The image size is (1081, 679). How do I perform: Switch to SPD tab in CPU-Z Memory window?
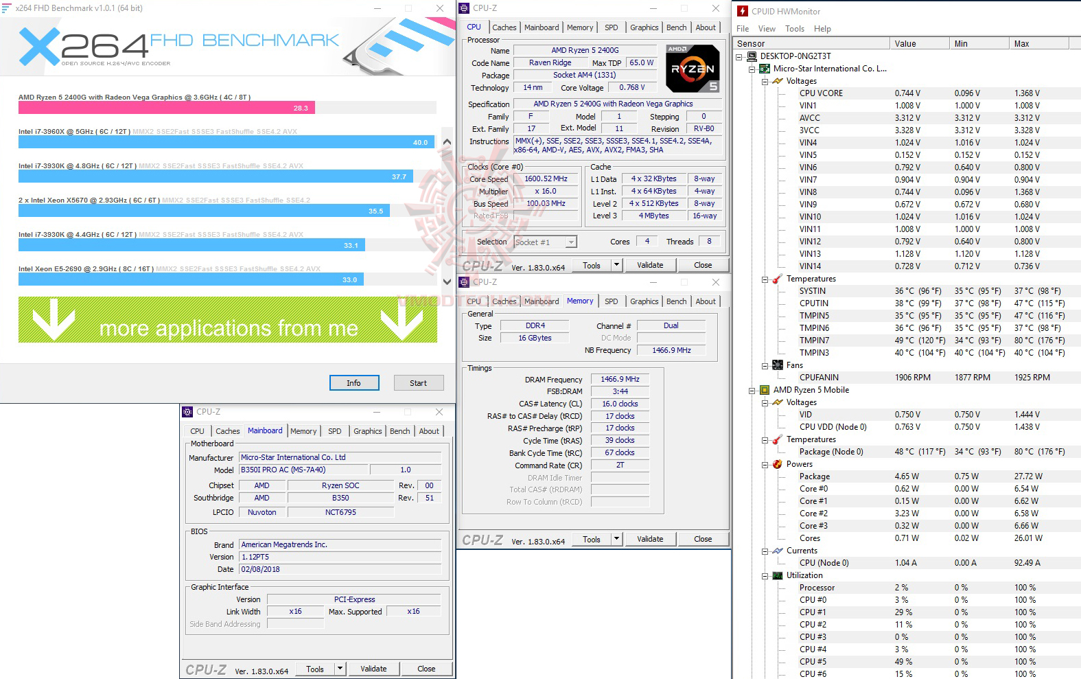[611, 301]
